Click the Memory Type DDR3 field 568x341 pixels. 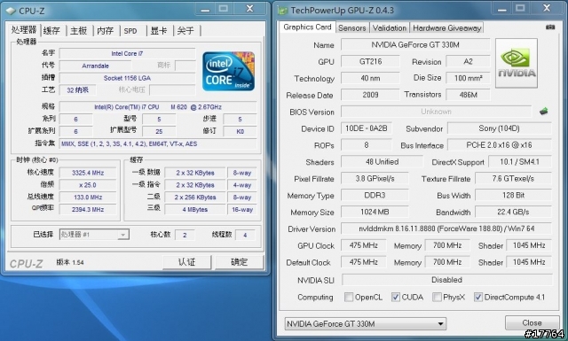point(375,195)
